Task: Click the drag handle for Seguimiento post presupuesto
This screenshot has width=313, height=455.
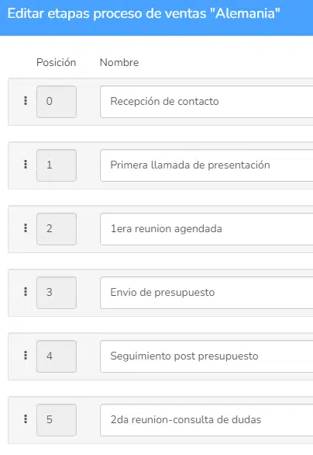Action: 26,355
